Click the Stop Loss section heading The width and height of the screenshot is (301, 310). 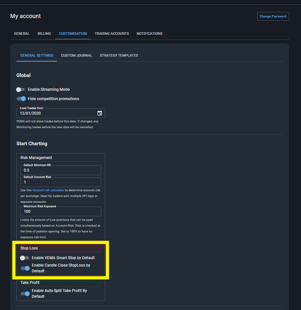[29, 248]
